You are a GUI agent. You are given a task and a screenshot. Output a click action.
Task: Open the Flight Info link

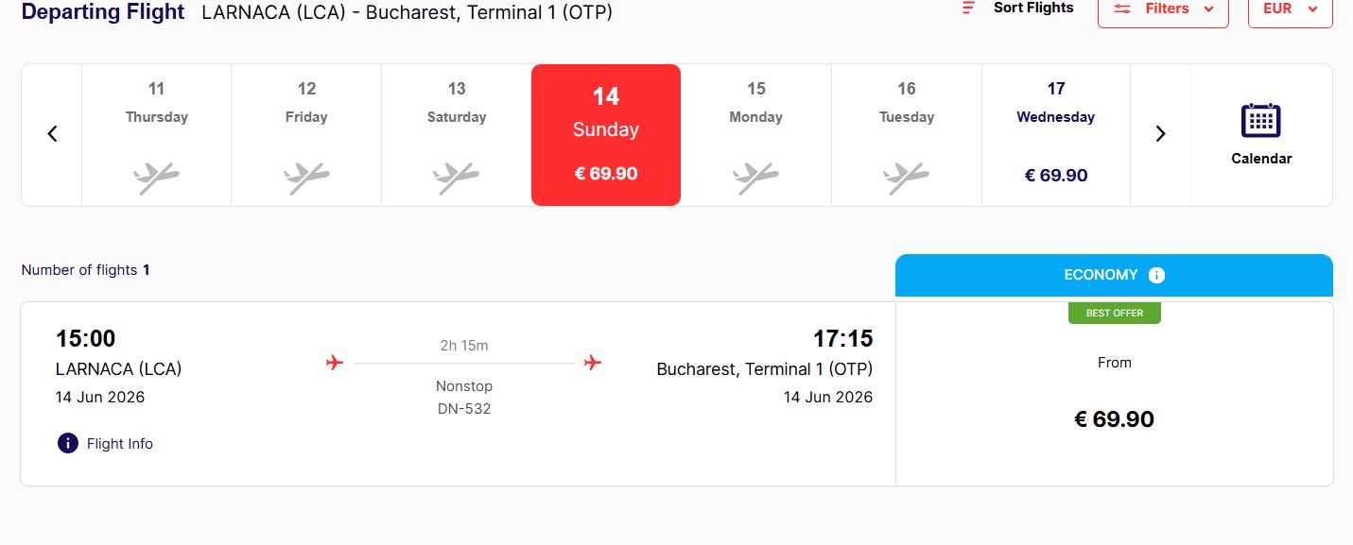(x=119, y=444)
